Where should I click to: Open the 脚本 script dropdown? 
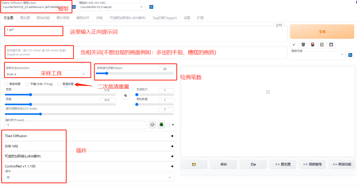click(x=89, y=177)
